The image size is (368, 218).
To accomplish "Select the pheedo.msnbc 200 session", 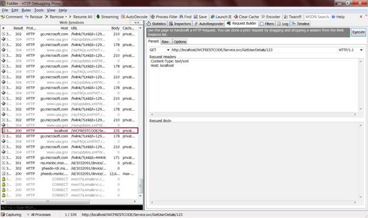I will point(70,174).
